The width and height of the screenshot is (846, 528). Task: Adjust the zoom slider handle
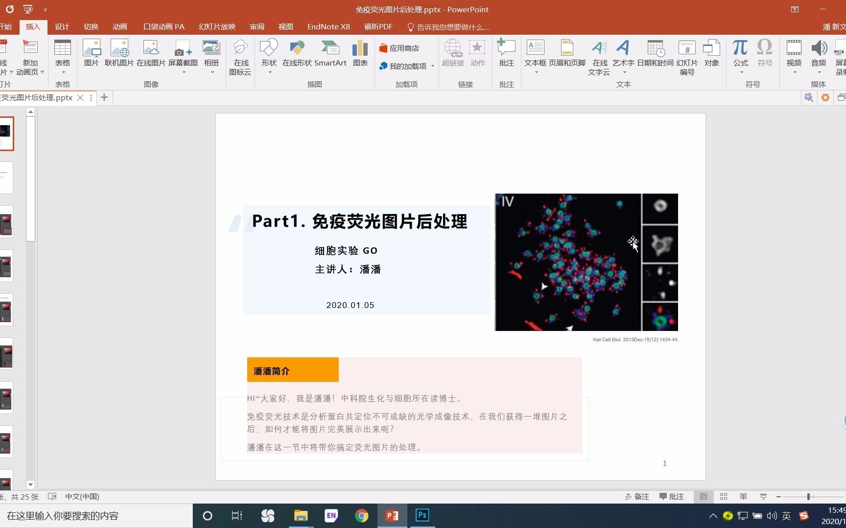pos(809,497)
